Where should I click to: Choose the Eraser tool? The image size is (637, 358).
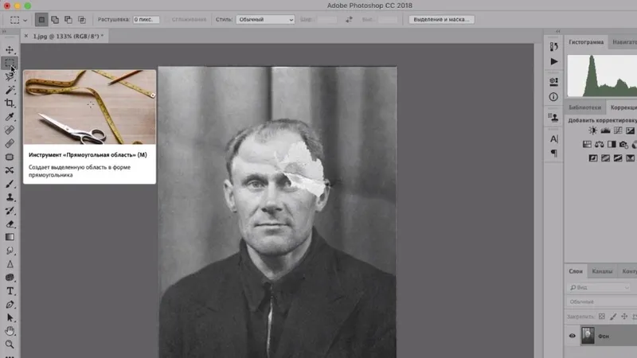point(10,224)
